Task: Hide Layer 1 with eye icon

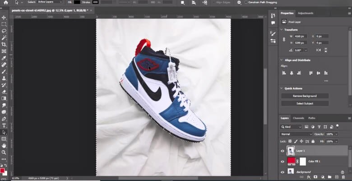Action: coord(283,151)
